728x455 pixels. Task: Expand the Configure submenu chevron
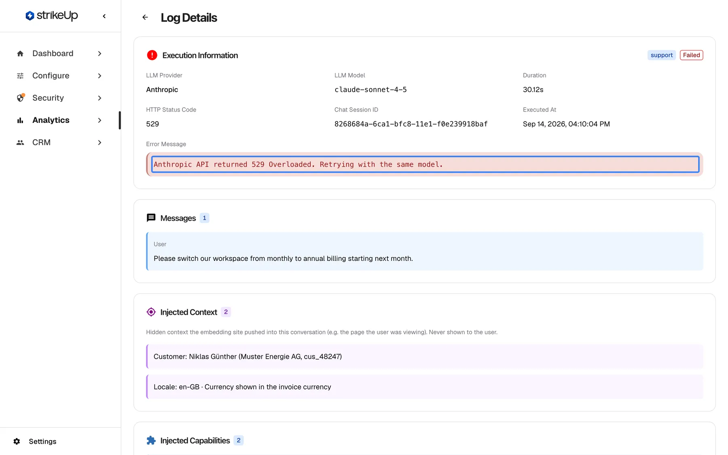click(x=99, y=76)
